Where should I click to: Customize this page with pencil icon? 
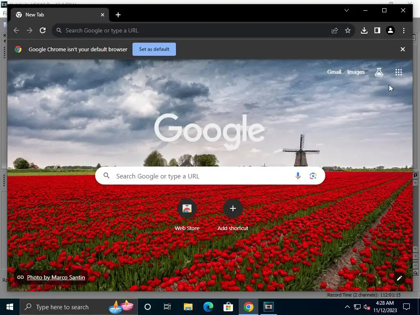[x=399, y=278]
